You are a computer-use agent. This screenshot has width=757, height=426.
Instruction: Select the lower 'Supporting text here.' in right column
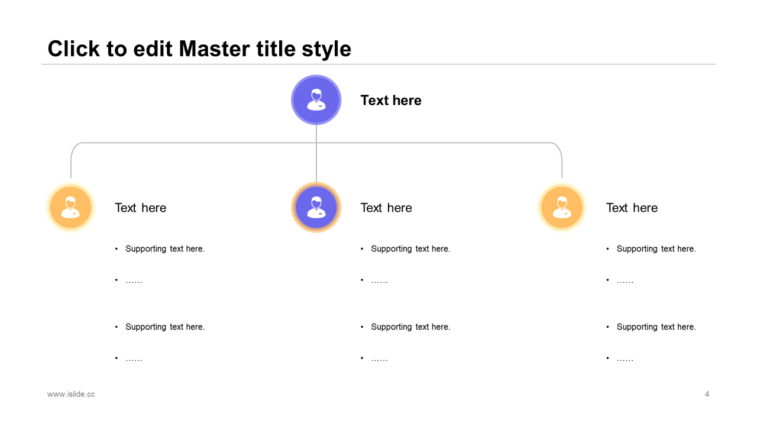656,327
